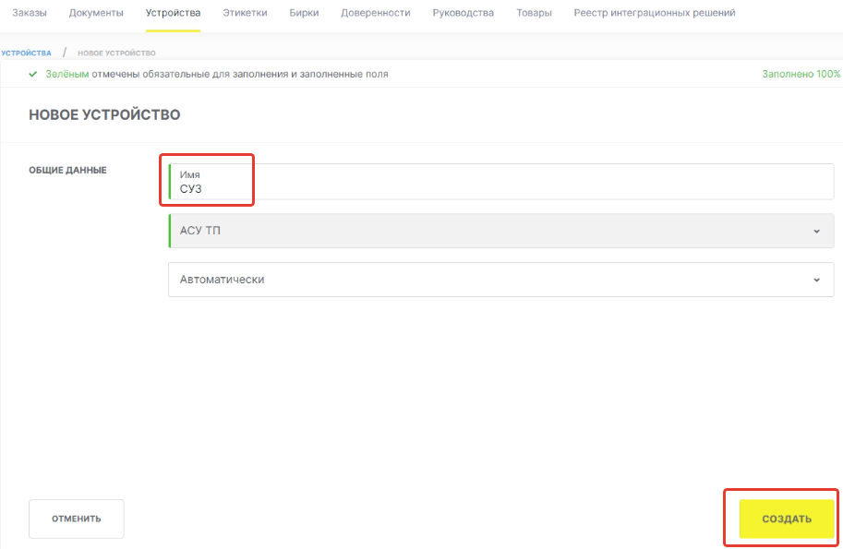The width and height of the screenshot is (843, 549).
Task: Click the green checkmark hint icon
Action: coord(33,74)
